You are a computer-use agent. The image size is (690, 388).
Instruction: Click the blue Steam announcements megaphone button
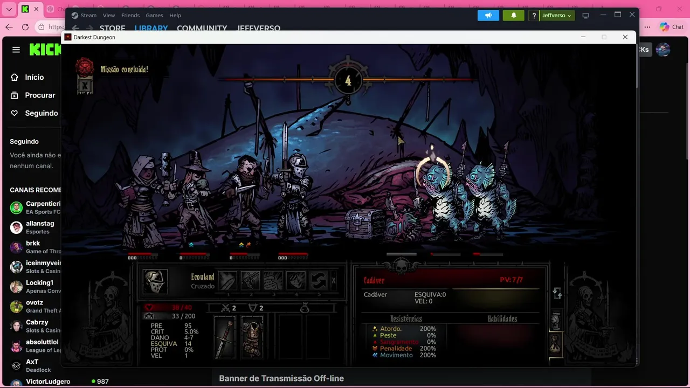coord(488,16)
